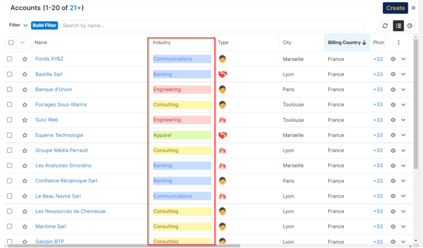Expand side panel double-arrow icon
The image size is (423, 248).
coord(413,8)
